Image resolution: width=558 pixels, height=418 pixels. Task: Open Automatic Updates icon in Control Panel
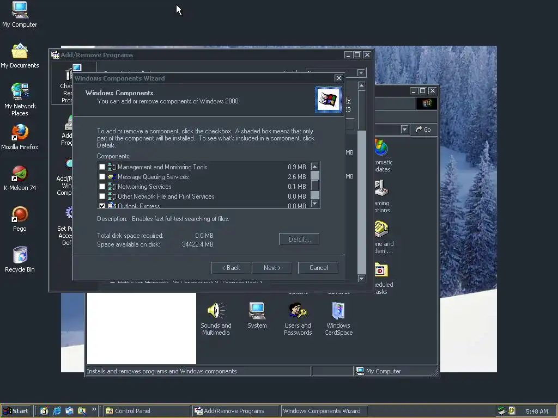[383, 156]
